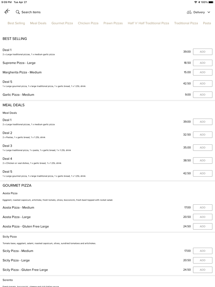Viewport: 215px width, 287px height.
Task: Switch to the Meal Deals tab
Action: click(x=38, y=23)
